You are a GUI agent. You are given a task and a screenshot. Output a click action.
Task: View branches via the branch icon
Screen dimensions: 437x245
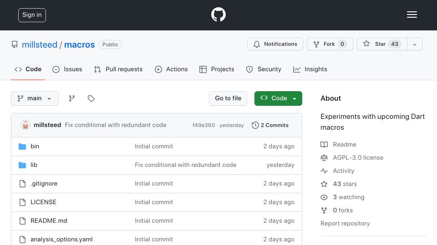[x=72, y=98]
